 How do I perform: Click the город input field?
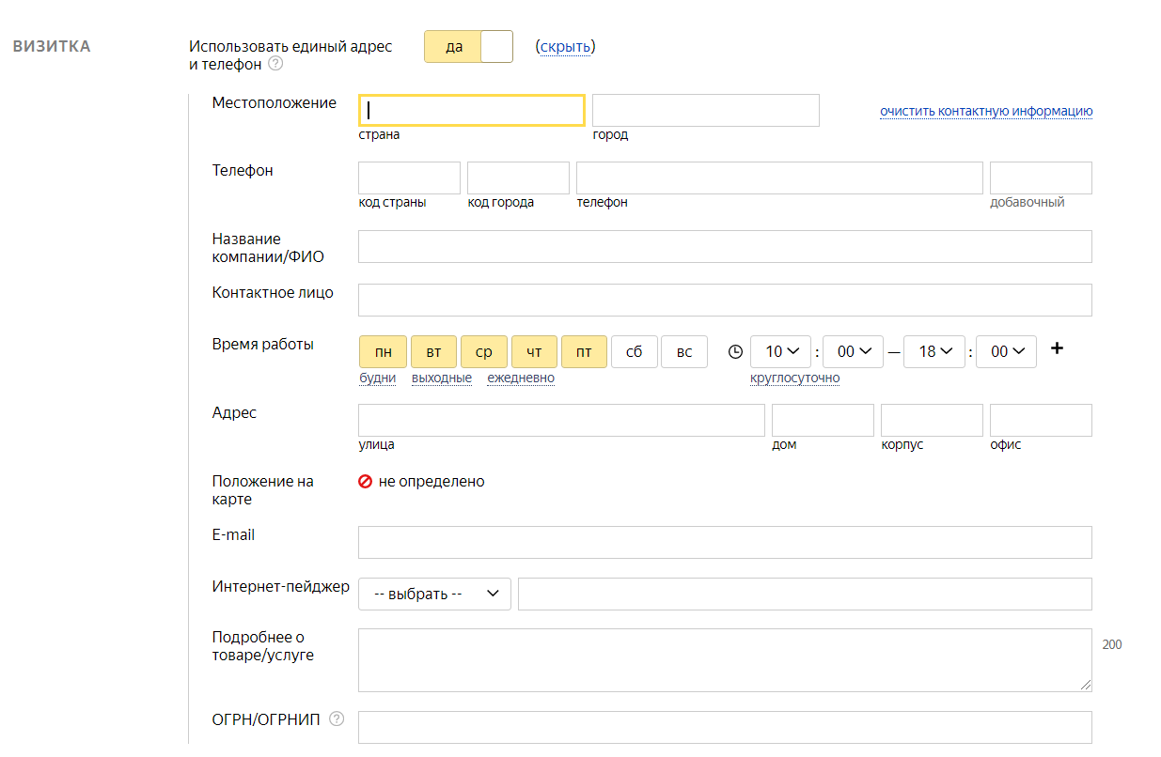point(705,111)
